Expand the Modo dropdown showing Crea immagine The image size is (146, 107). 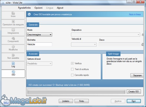tap(40, 35)
